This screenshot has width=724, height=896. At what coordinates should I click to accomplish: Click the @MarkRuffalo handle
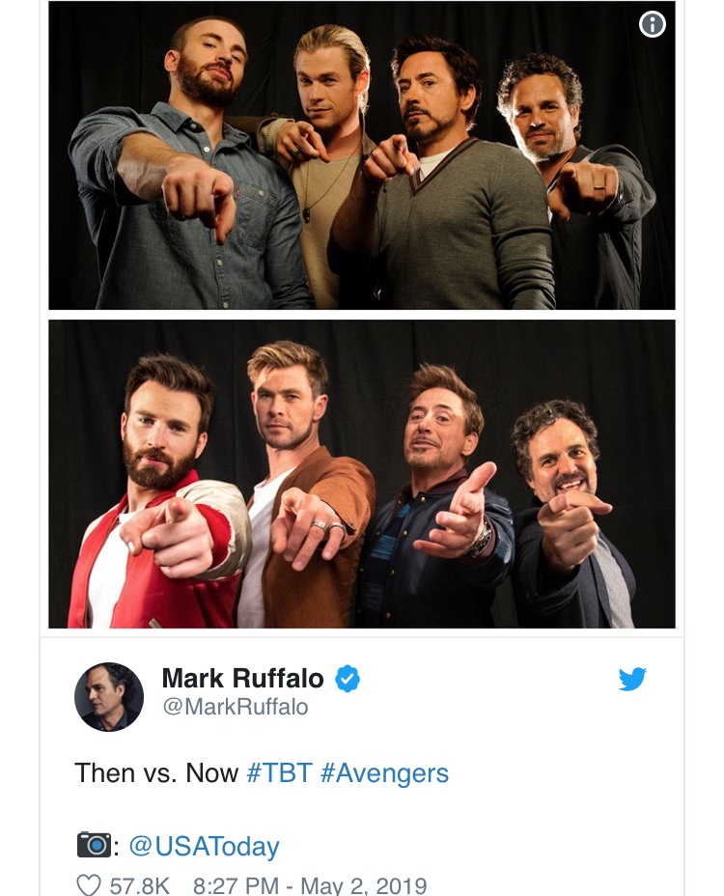click(235, 708)
